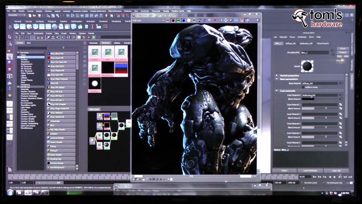Open File Explorer from the taskbar
The image size is (362, 204).
tap(20, 193)
